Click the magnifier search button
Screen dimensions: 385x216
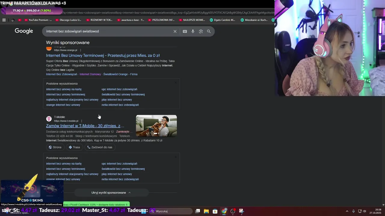pyautogui.click(x=209, y=31)
